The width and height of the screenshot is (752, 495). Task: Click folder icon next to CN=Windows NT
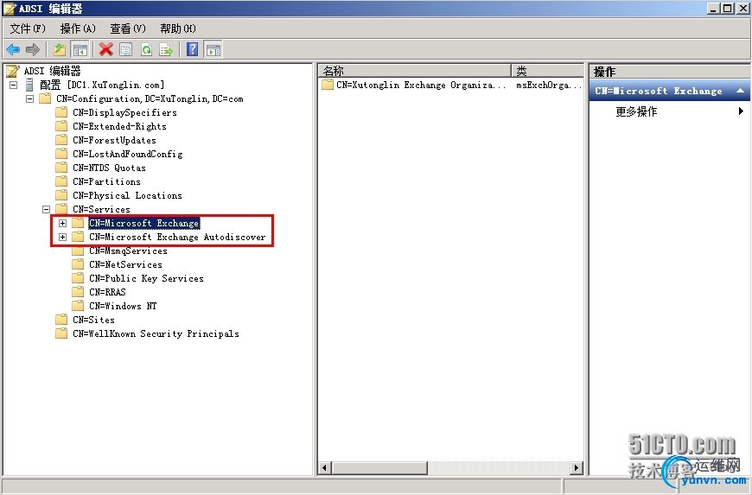78,306
